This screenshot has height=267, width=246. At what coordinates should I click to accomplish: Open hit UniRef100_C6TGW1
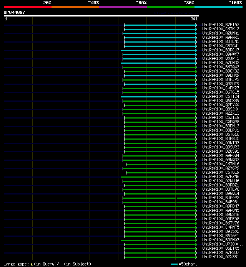pyautogui.click(x=221, y=46)
